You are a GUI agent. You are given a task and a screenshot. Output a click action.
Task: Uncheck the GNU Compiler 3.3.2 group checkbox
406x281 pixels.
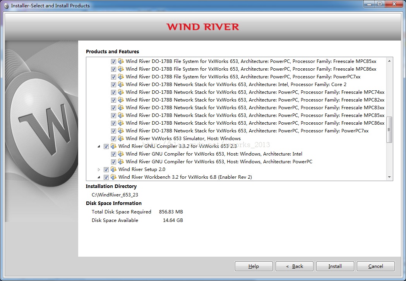(106, 146)
